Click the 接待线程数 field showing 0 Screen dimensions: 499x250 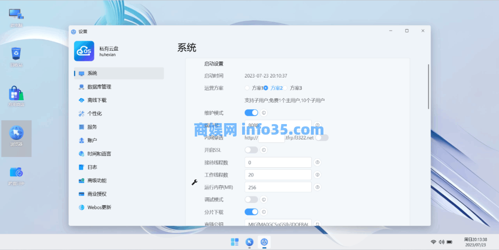(278, 162)
